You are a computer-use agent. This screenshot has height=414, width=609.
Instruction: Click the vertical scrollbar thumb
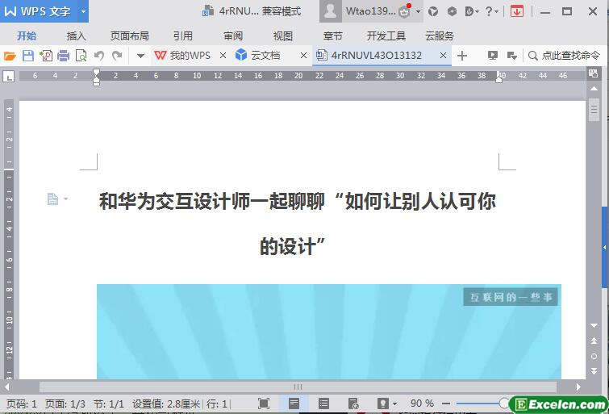coord(594,110)
